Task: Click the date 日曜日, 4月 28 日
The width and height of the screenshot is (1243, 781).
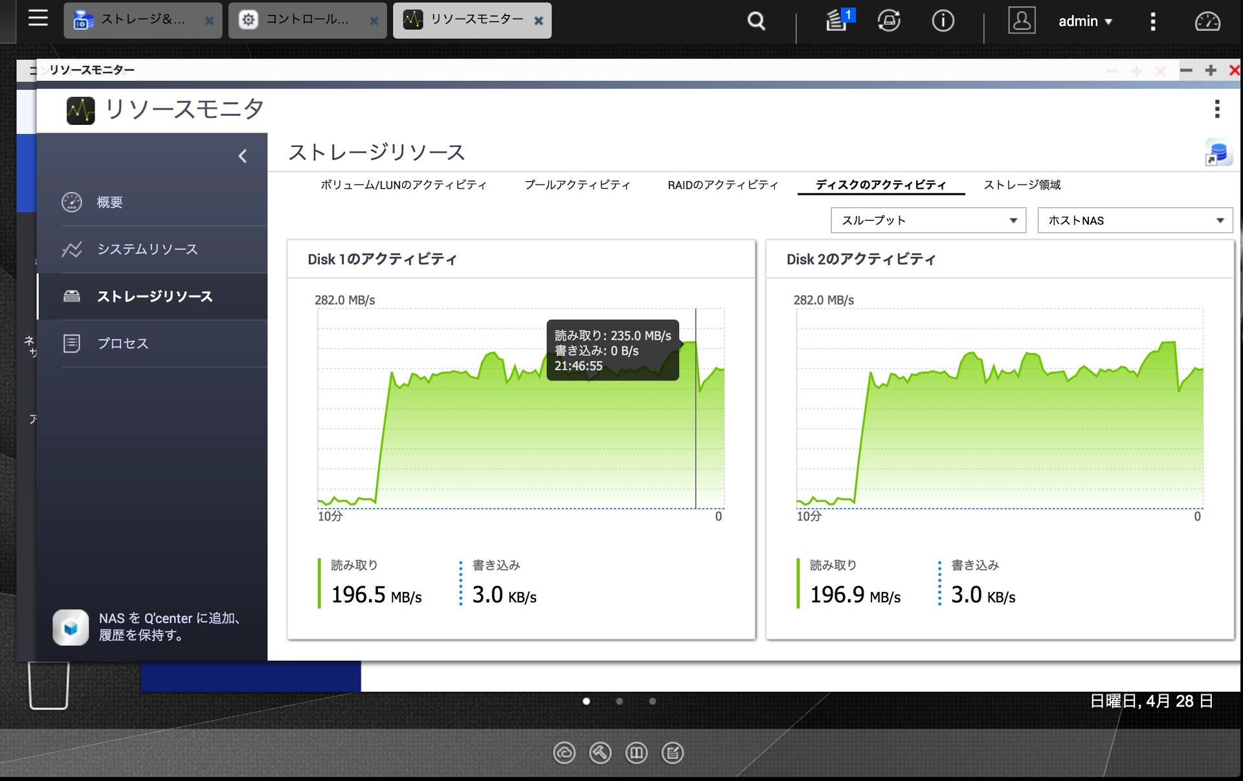Action: (x=1151, y=701)
